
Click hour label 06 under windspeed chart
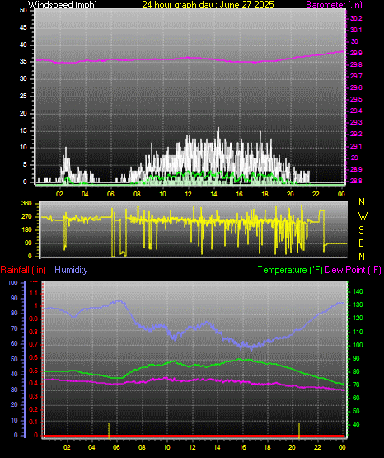pos(110,194)
